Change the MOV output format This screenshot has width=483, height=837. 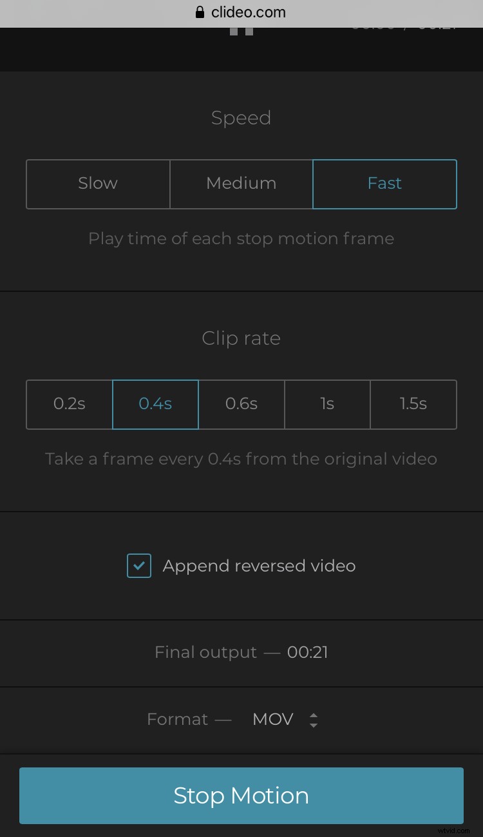point(272,719)
